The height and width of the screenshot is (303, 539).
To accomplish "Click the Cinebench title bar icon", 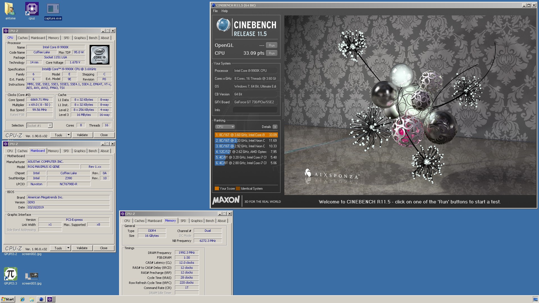I will pyautogui.click(x=213, y=5).
